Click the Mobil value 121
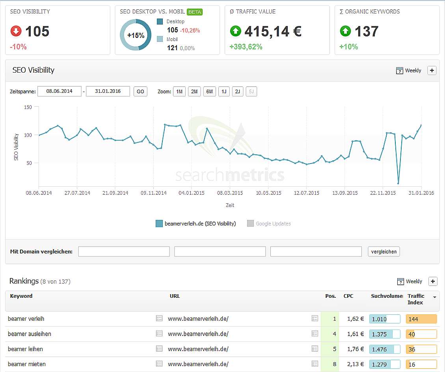 click(172, 48)
